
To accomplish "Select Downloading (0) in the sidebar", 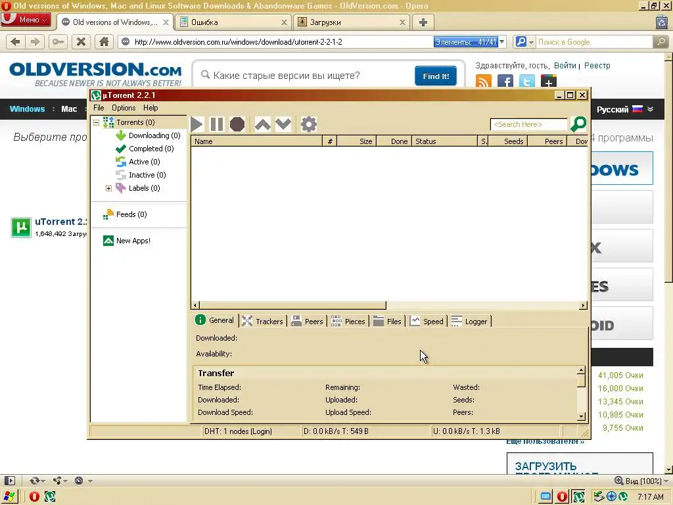I will (x=148, y=135).
